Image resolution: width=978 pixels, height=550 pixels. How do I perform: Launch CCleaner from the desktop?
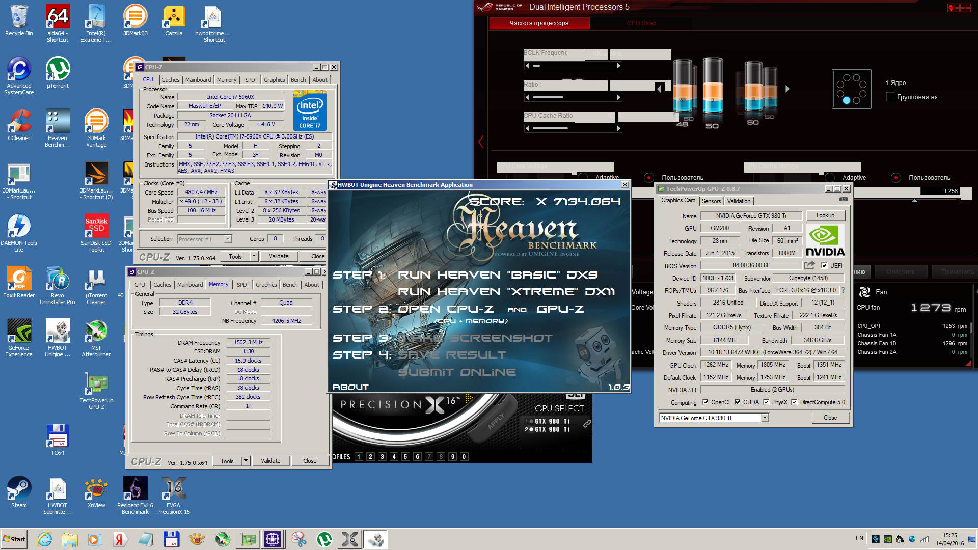pyautogui.click(x=19, y=125)
